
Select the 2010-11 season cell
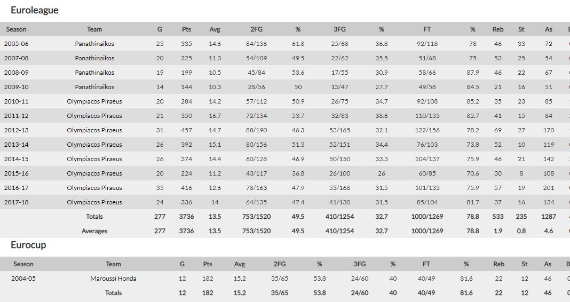(16, 101)
